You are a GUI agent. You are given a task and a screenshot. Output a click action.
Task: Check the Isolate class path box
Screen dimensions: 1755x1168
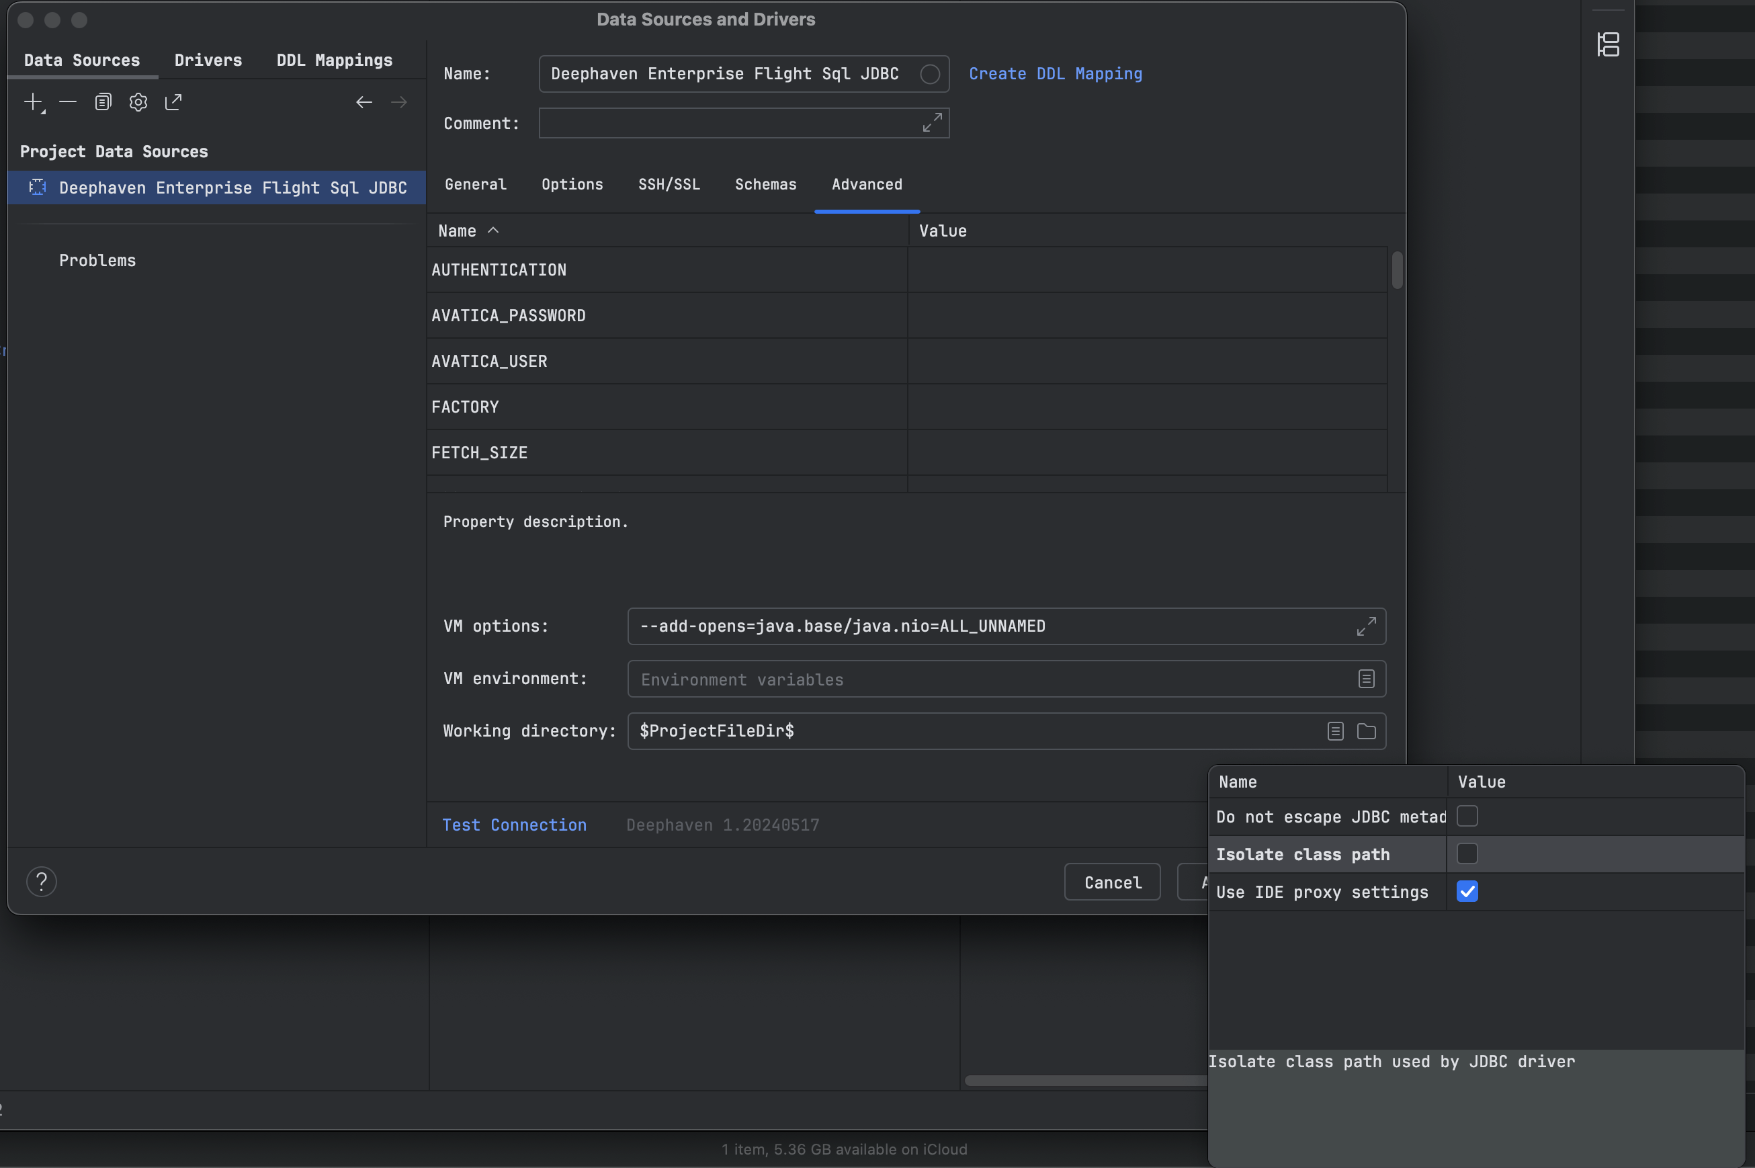tap(1467, 853)
